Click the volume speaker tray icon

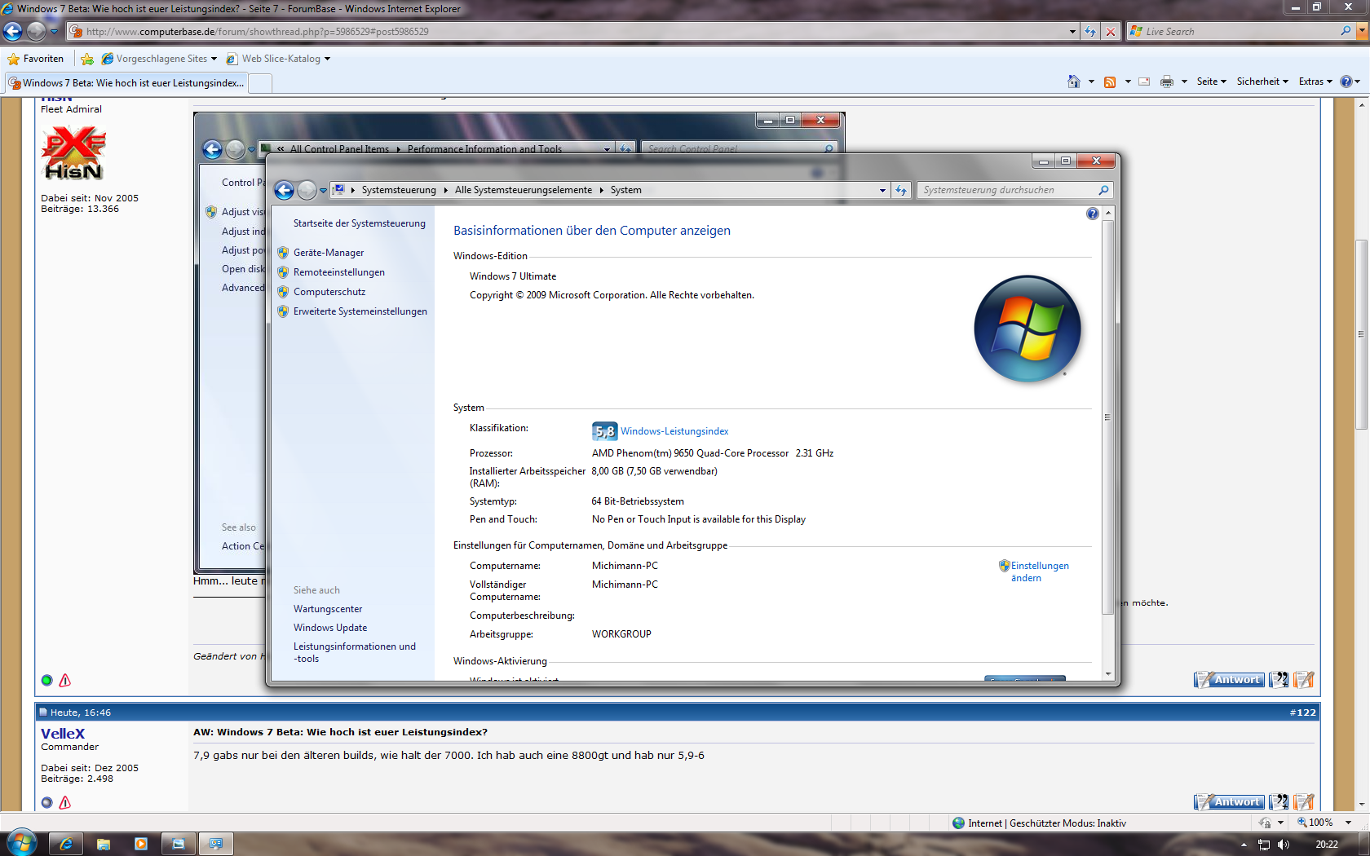(x=1283, y=845)
